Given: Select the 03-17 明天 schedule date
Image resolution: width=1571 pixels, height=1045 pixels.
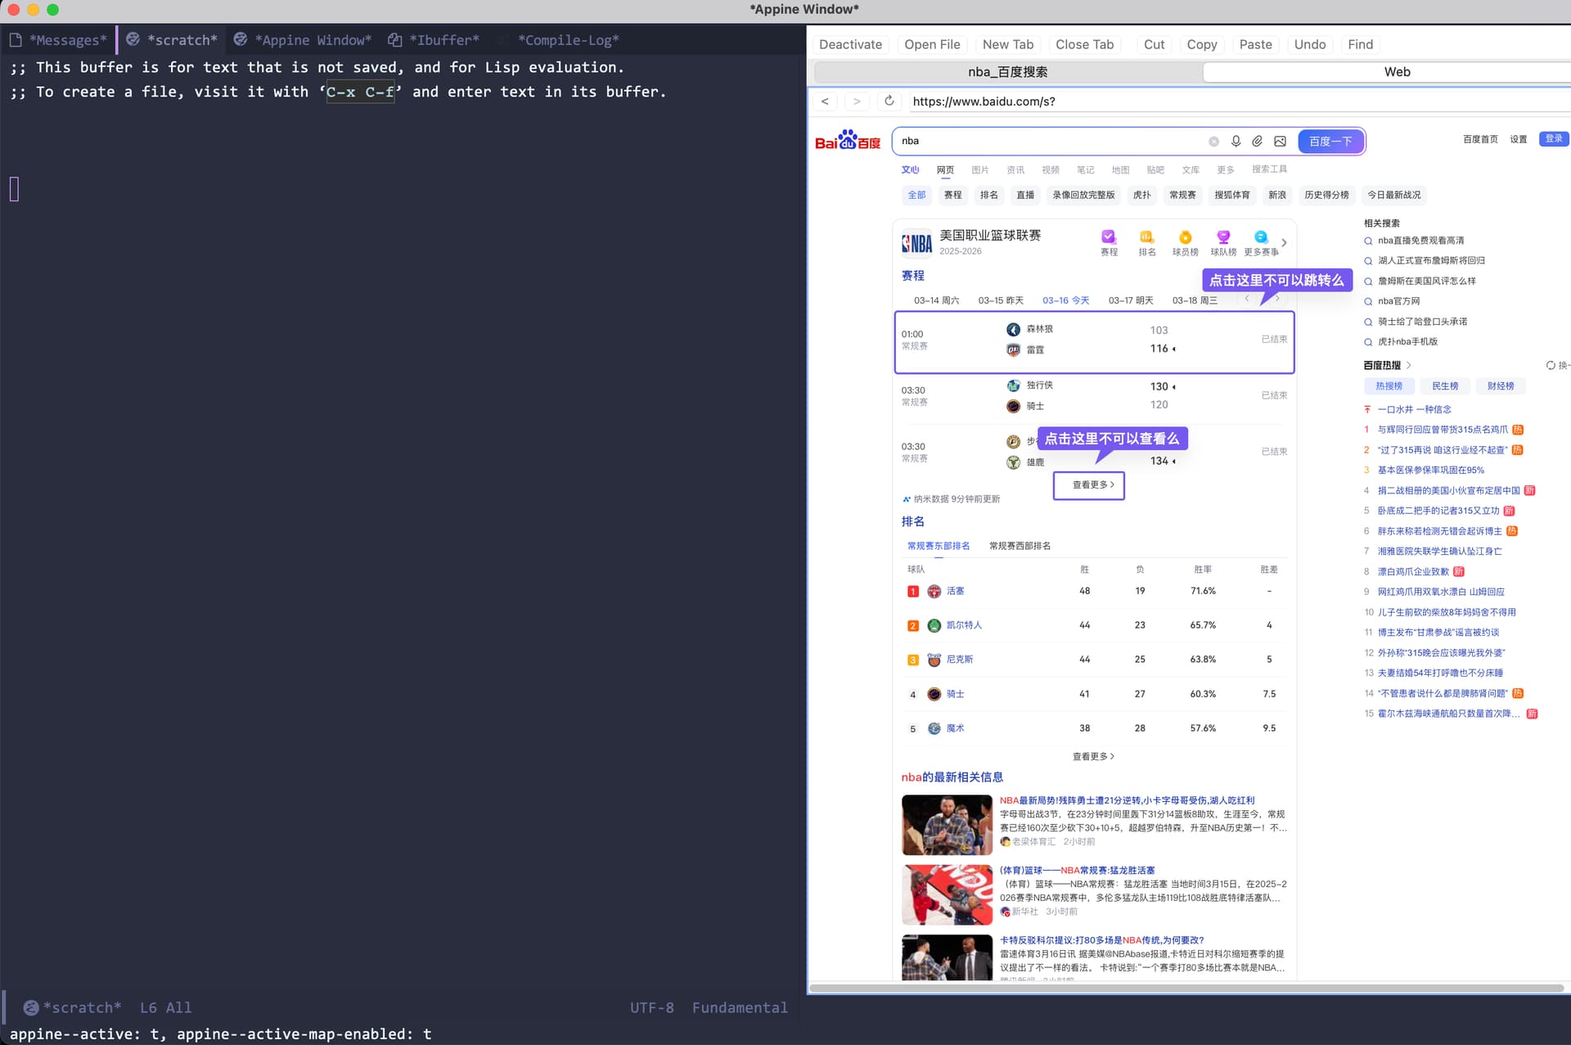Looking at the screenshot, I should tap(1130, 300).
